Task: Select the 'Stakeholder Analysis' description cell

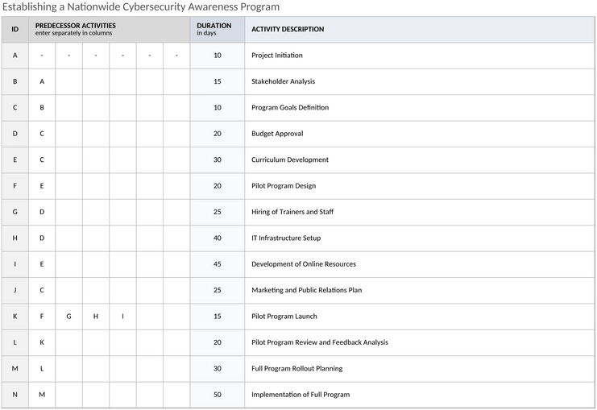Action: pos(420,81)
